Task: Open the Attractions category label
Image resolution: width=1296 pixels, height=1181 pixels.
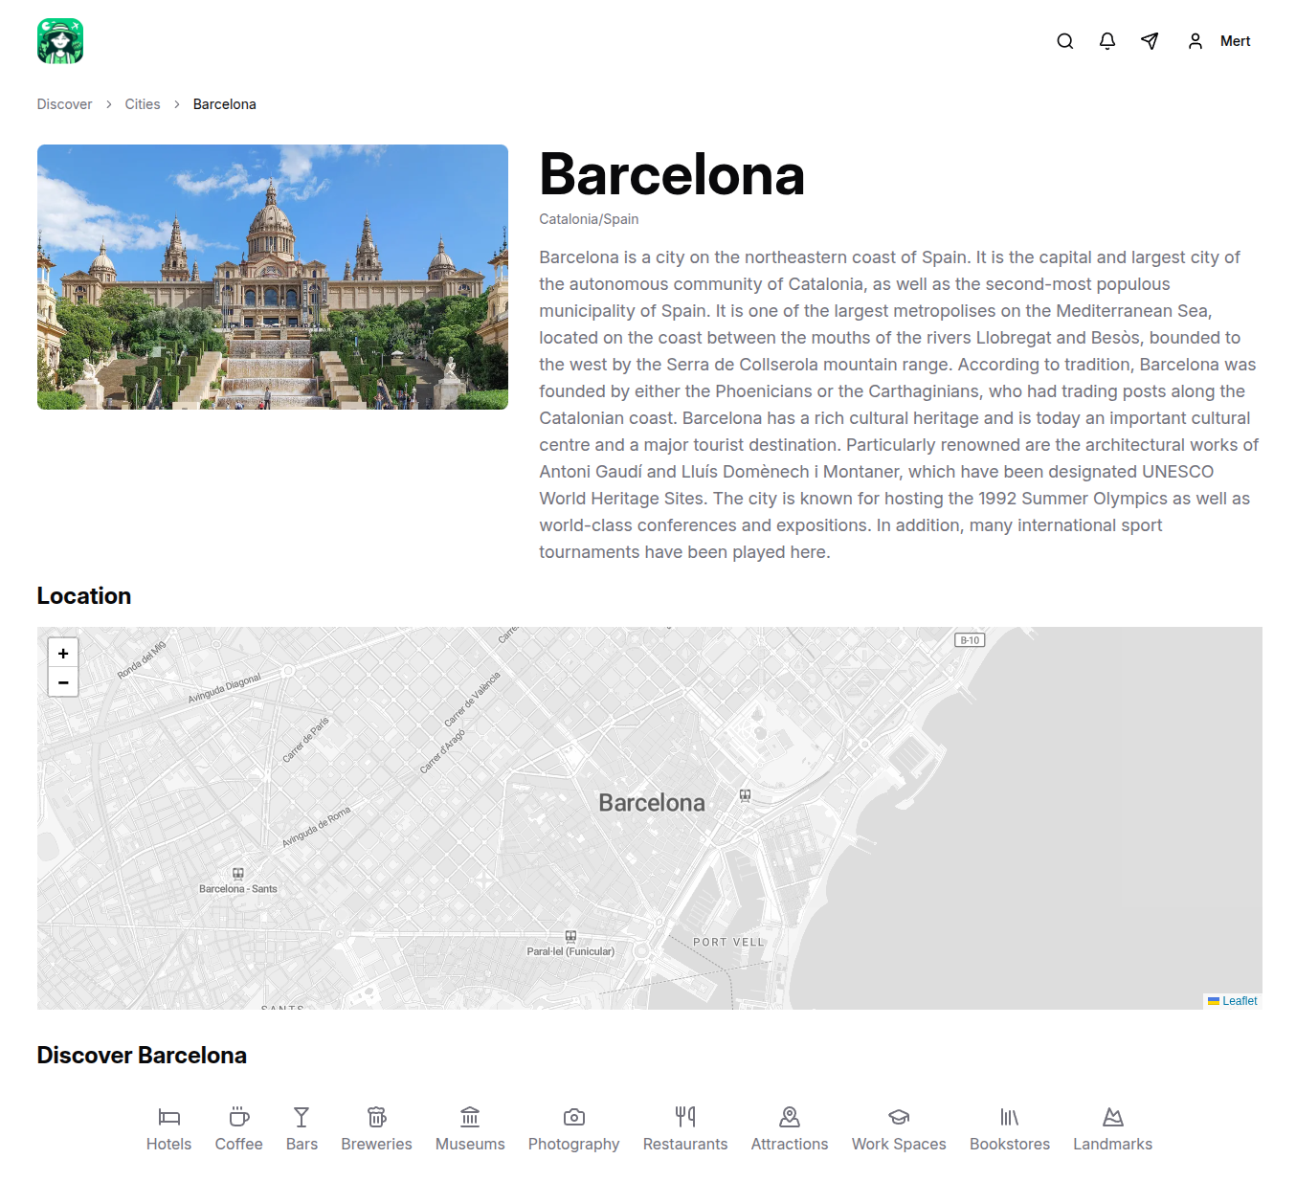Action: 790,1144
